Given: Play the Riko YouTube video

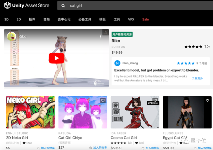Looking at the screenshot, I should pos(56,58).
